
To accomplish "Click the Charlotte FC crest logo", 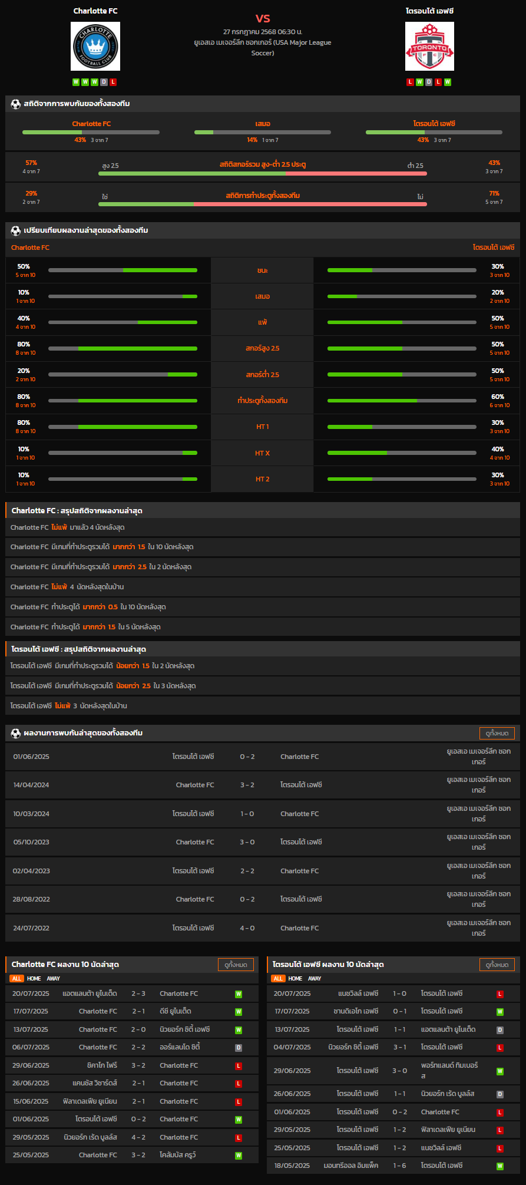I will click(x=95, y=47).
